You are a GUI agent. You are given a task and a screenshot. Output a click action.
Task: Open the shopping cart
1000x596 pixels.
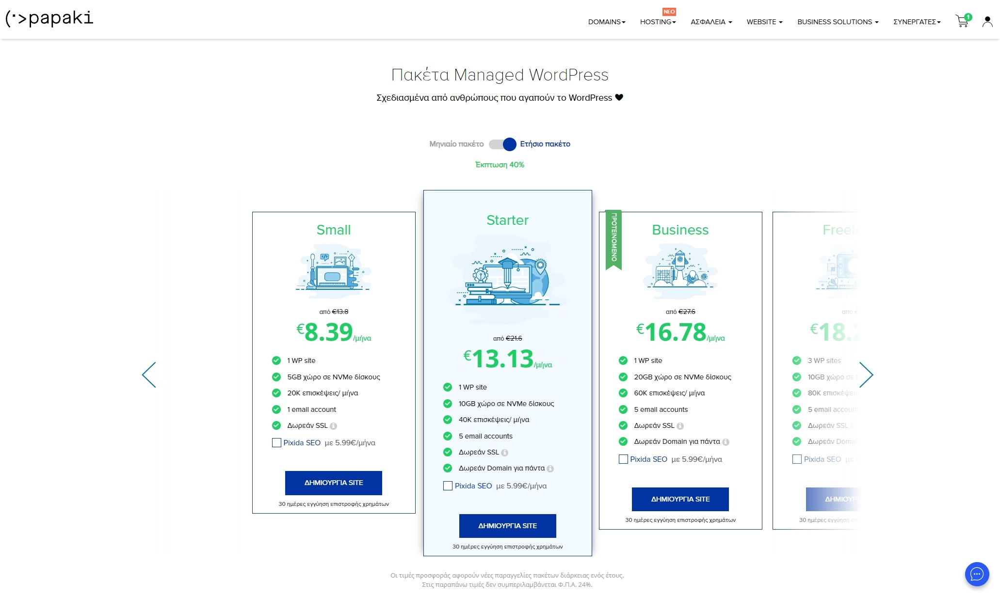(x=962, y=20)
